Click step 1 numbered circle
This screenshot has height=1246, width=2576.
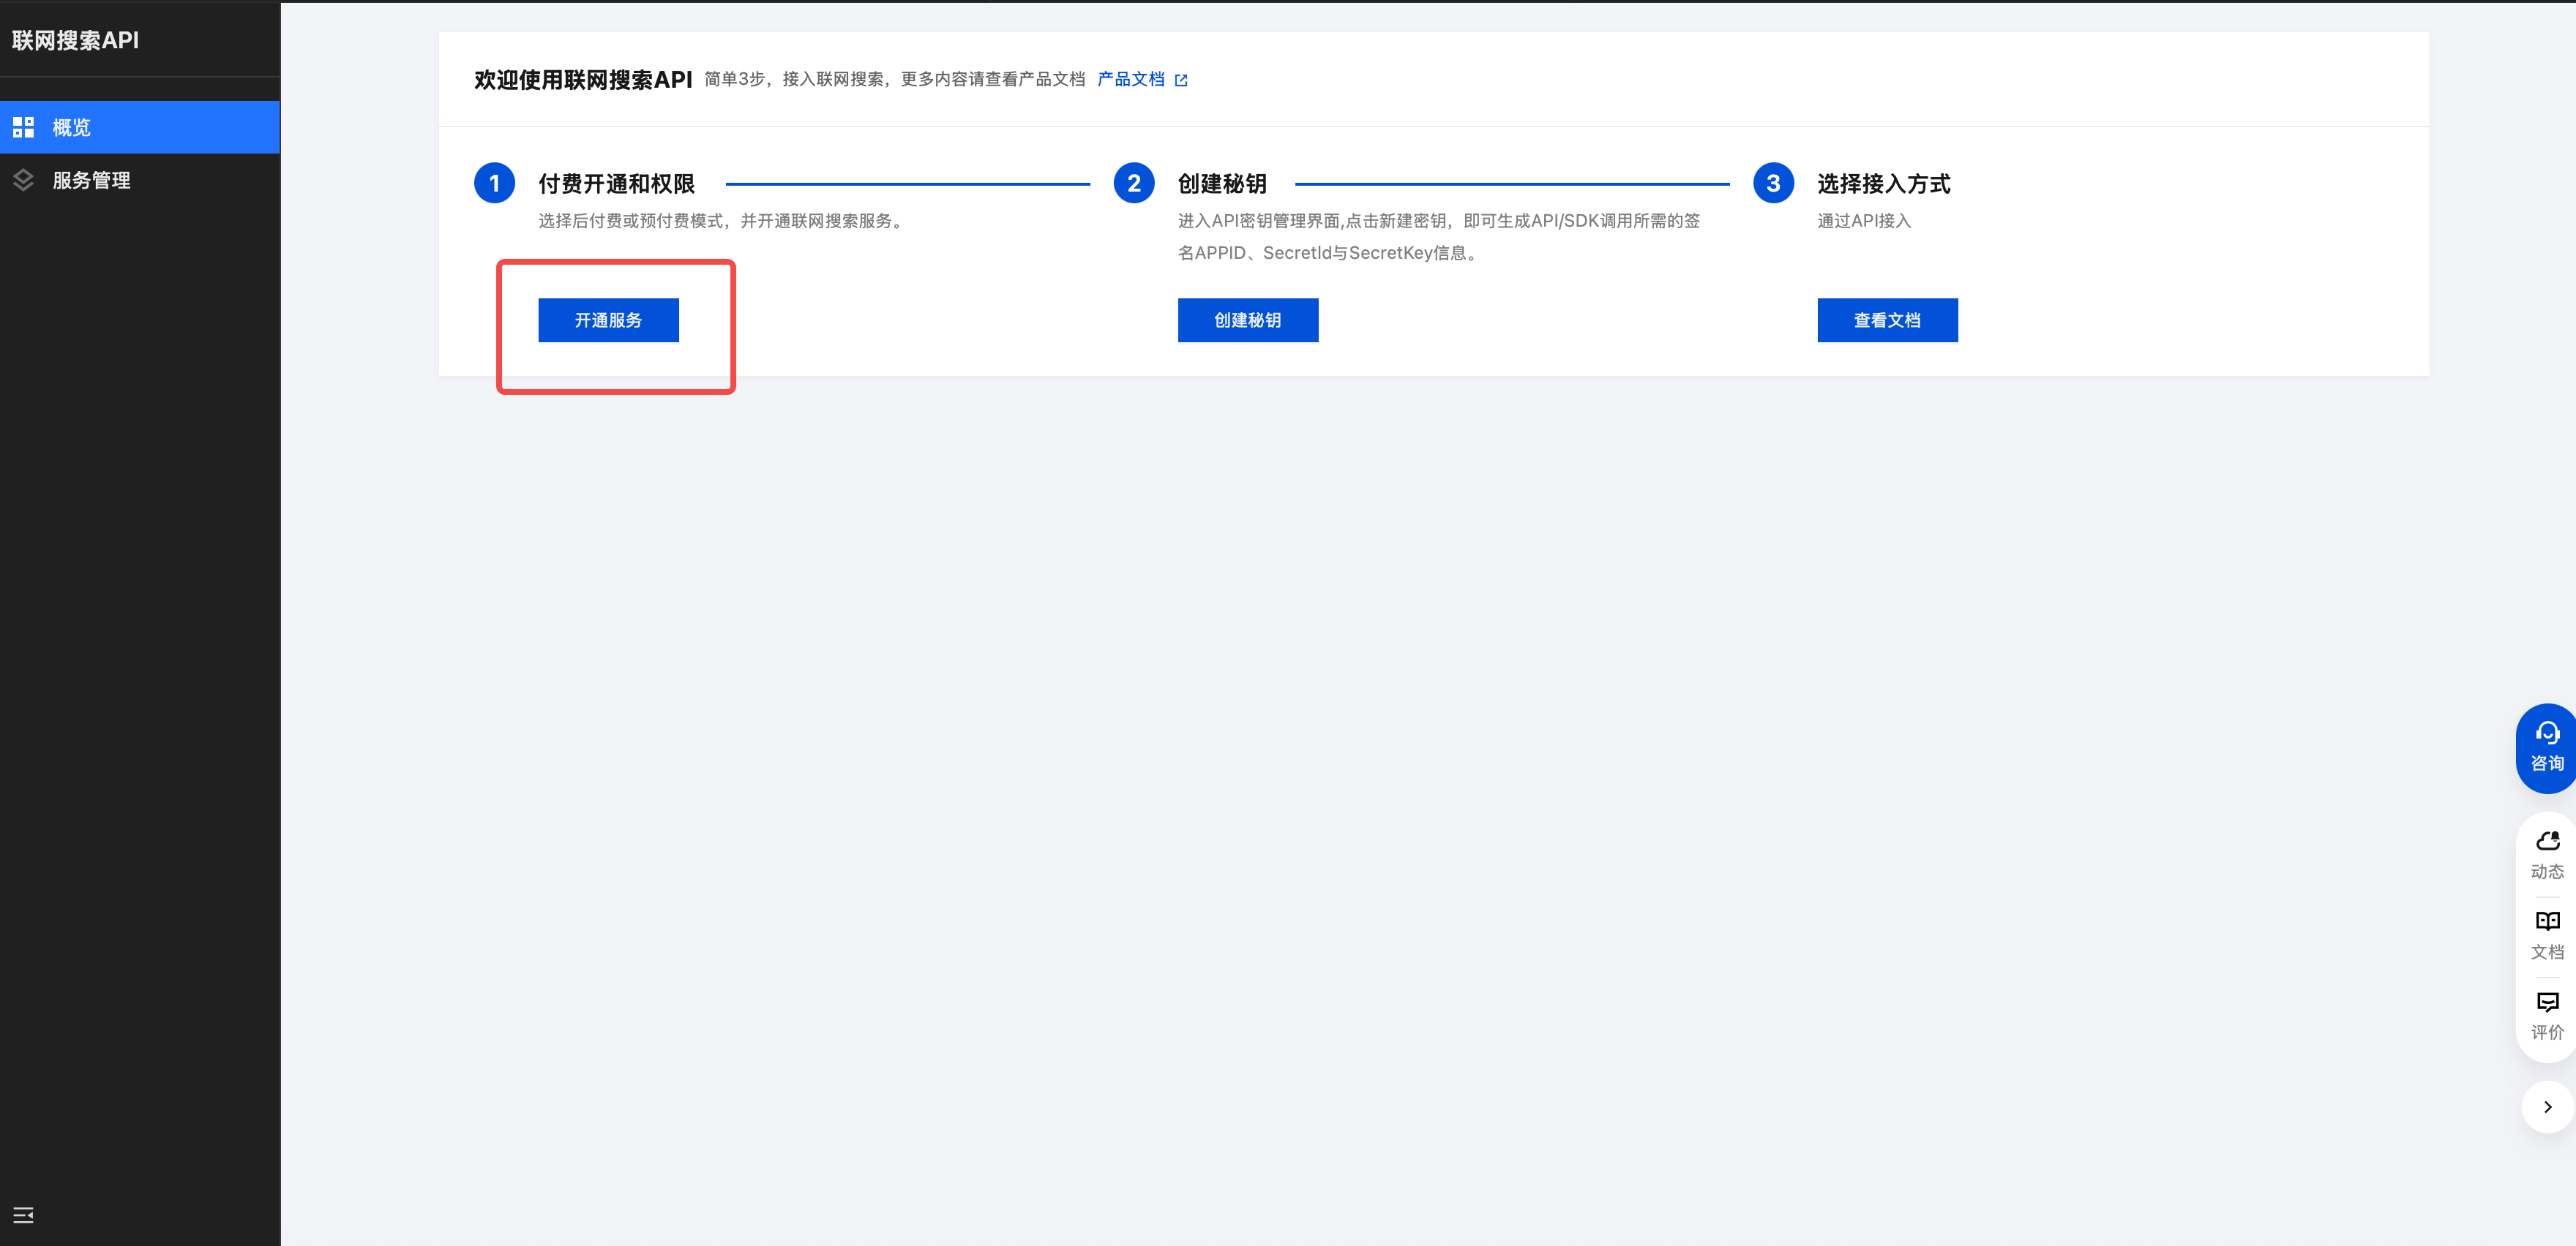pyautogui.click(x=494, y=183)
